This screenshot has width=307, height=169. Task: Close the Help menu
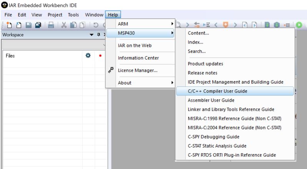coord(113,15)
